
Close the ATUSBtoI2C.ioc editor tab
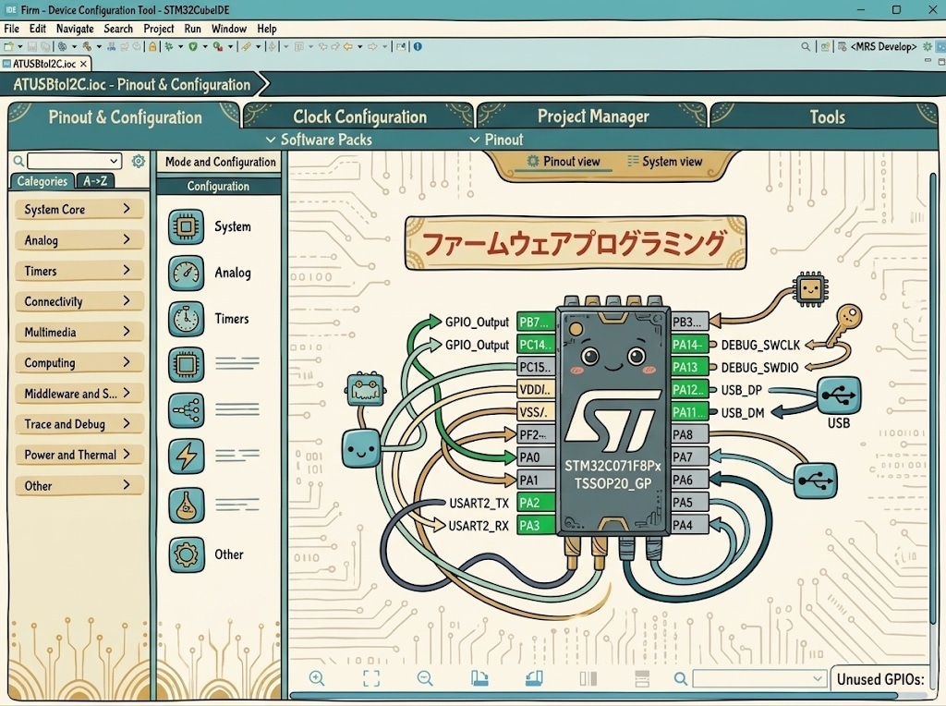tap(83, 64)
